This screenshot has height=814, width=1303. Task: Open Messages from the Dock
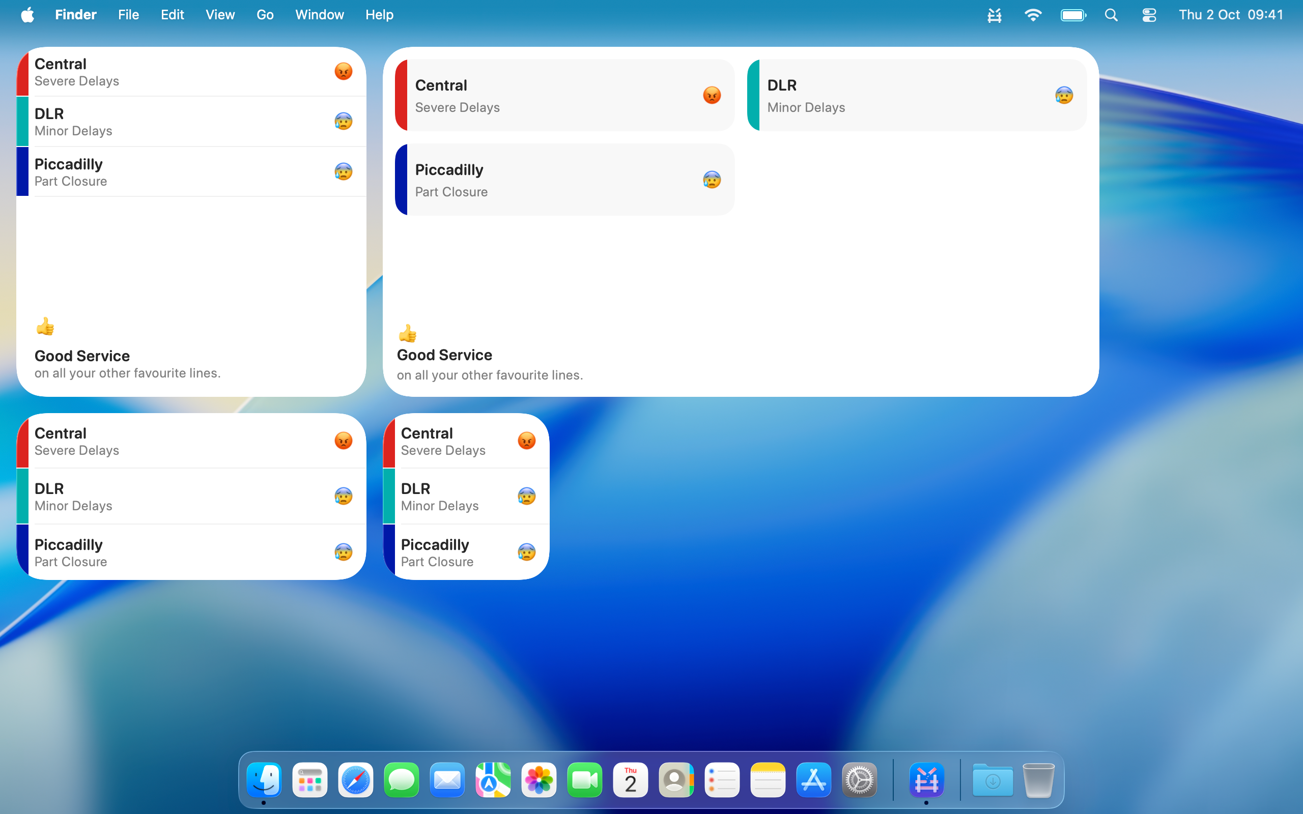tap(401, 779)
